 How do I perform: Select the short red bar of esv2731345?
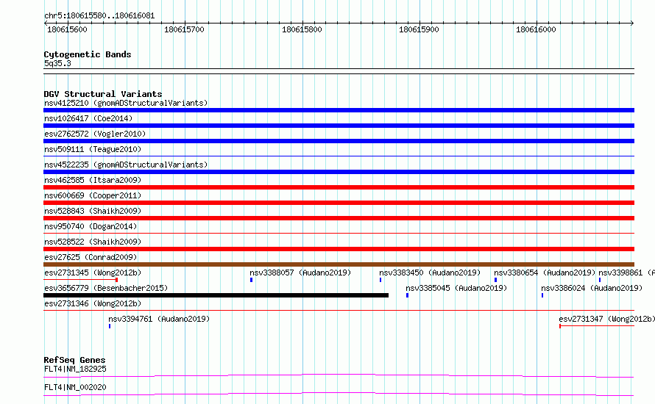[x=81, y=280]
